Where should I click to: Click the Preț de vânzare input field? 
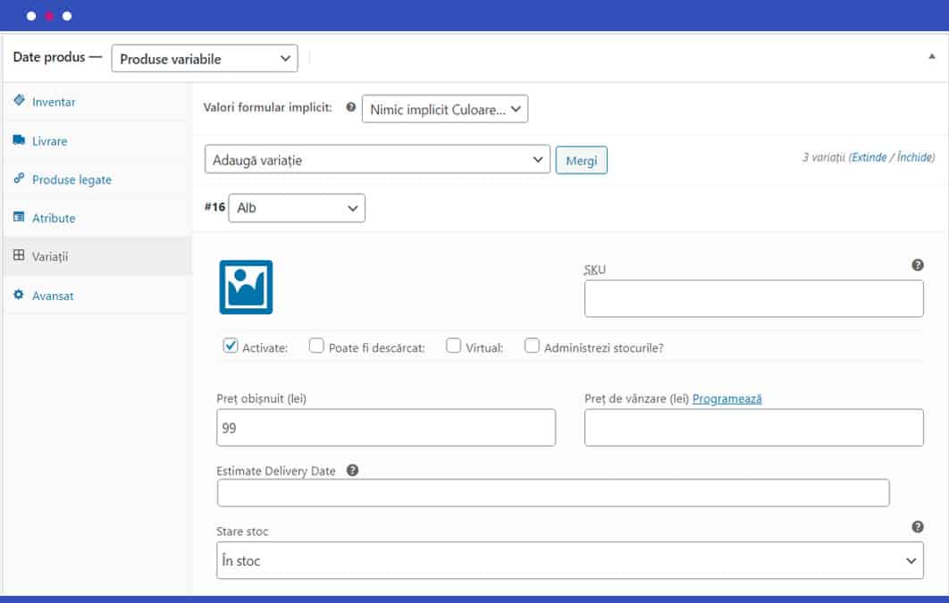tap(753, 428)
